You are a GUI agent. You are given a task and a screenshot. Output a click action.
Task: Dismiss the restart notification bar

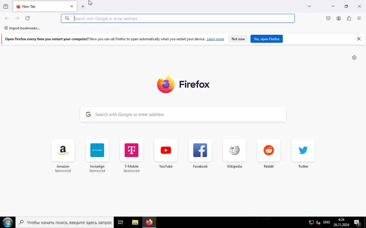coord(359,39)
